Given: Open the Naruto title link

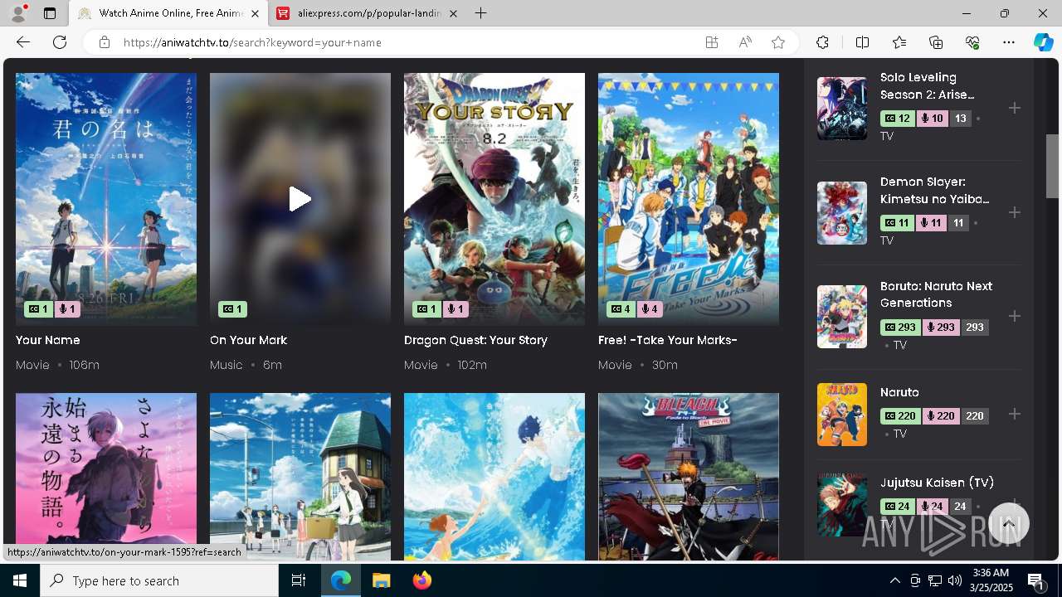Looking at the screenshot, I should point(899,392).
